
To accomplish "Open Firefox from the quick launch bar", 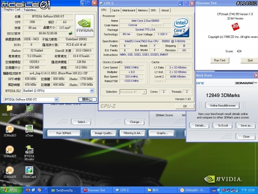I will click(28, 190).
